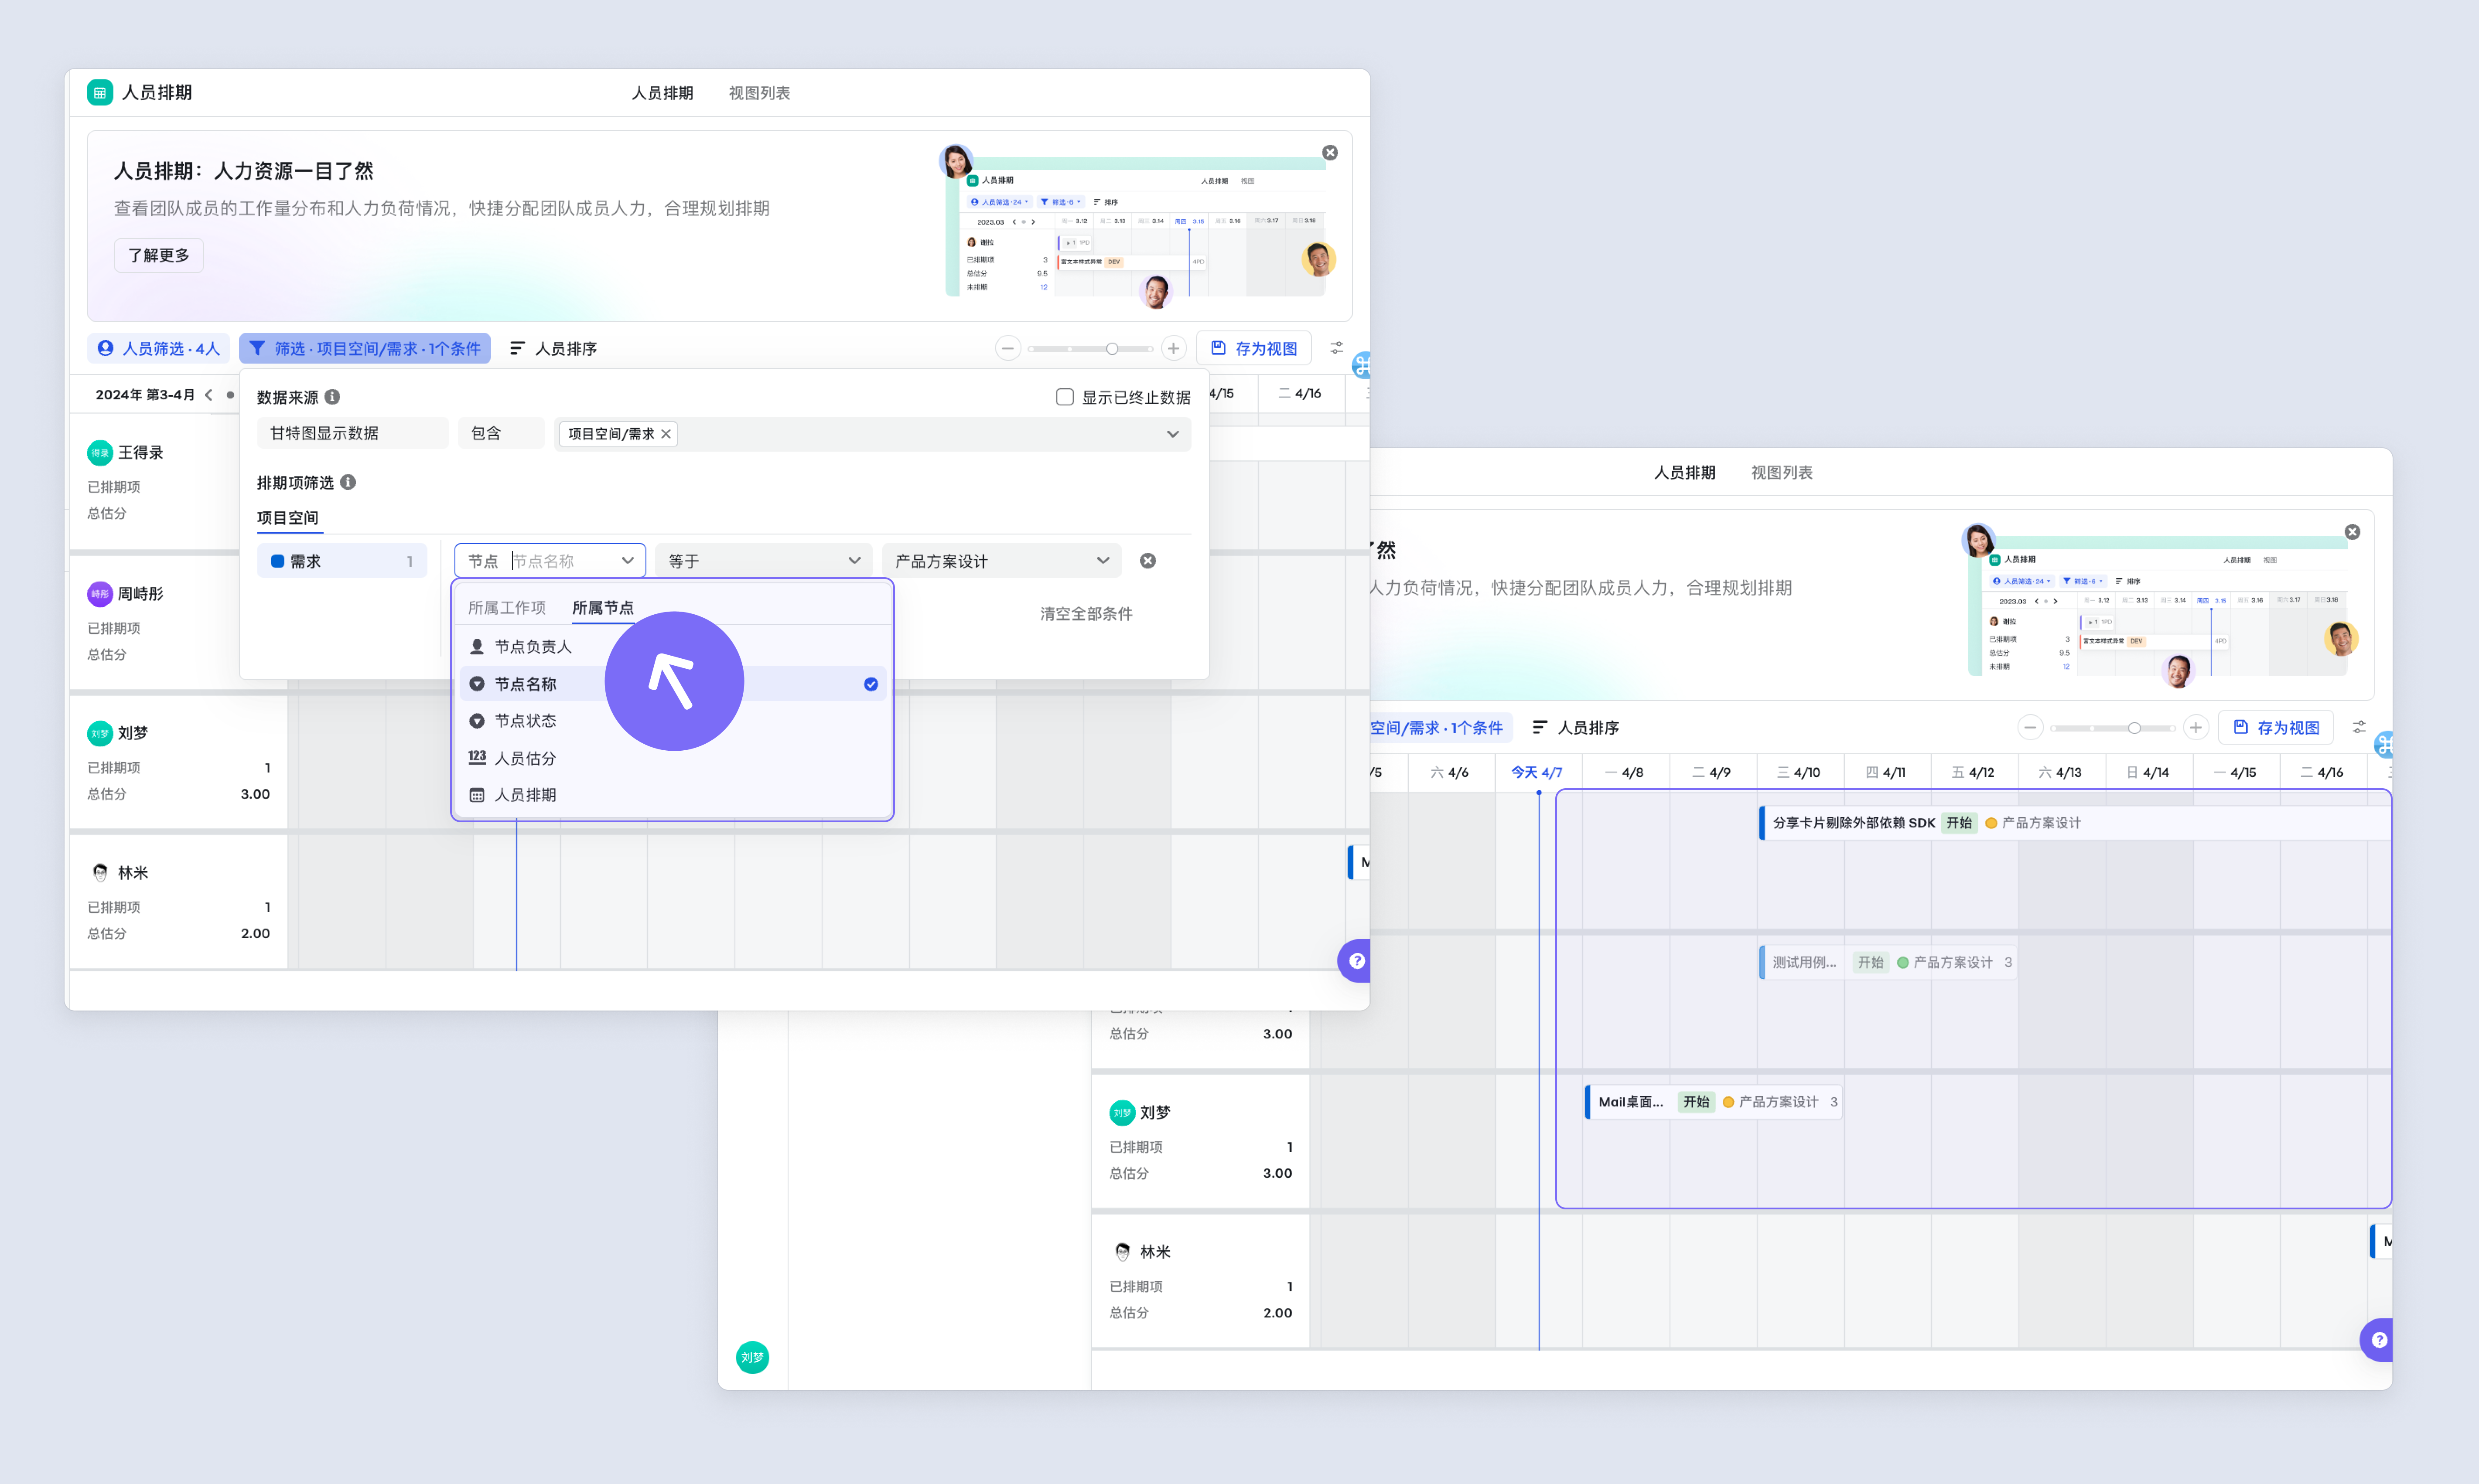
Task: Click the info icon beside 排期项筛选
Action: (348, 482)
